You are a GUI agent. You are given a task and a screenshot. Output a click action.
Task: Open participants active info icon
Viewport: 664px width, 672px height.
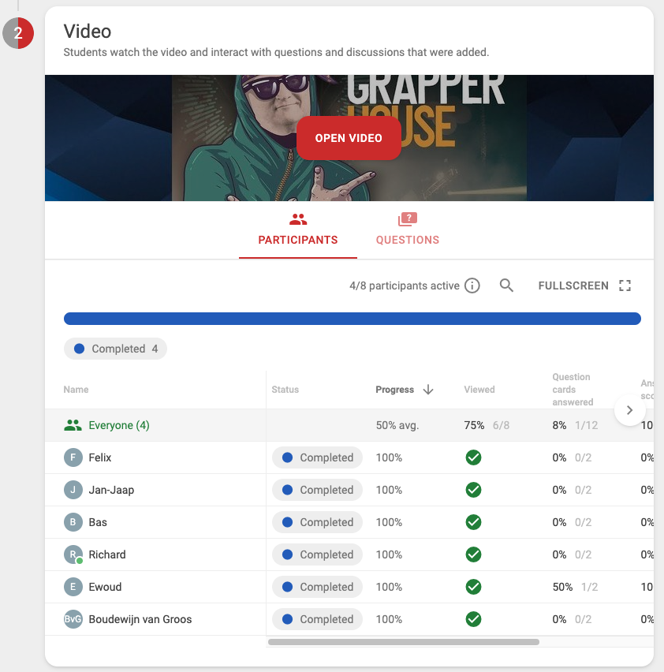(472, 286)
